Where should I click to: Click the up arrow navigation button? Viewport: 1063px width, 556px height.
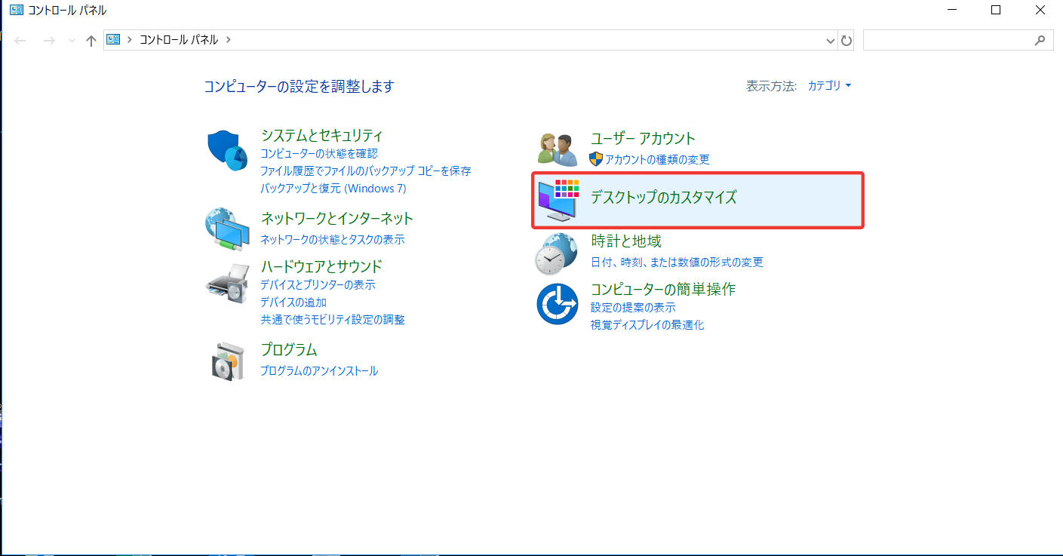[x=91, y=41]
